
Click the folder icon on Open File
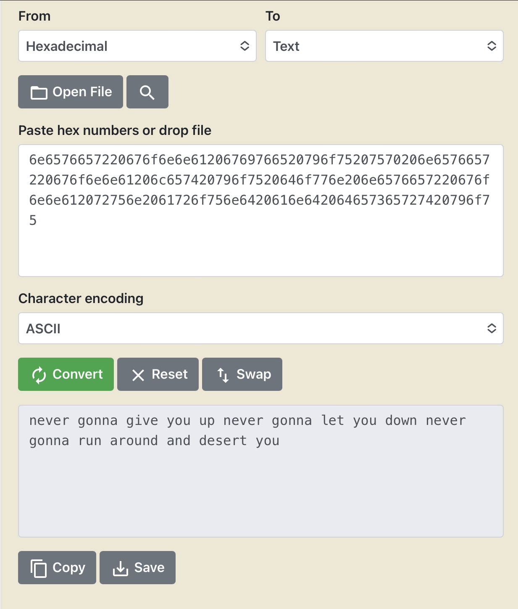[x=39, y=92]
